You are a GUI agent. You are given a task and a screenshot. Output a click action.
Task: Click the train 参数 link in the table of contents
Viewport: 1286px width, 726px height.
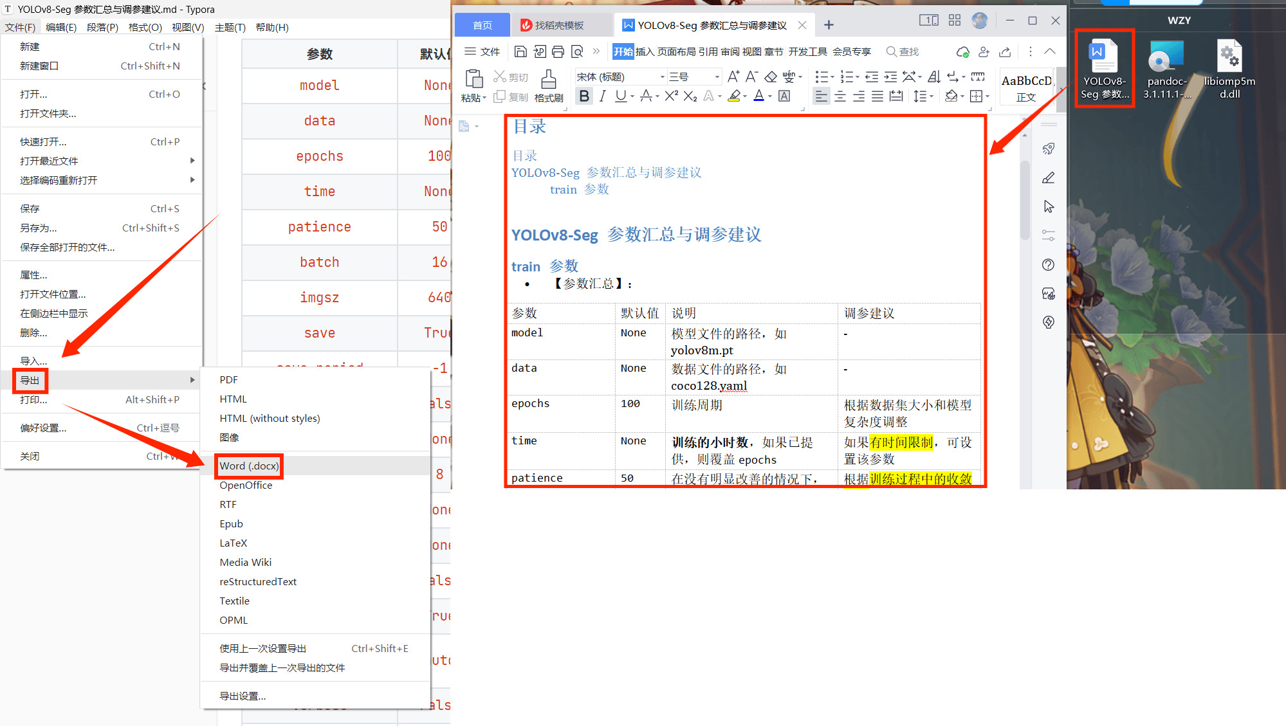[579, 189]
